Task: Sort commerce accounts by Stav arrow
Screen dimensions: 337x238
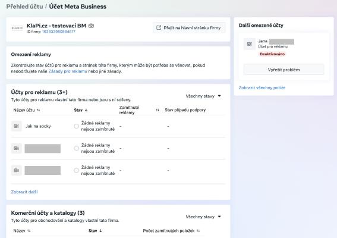Action: [x=100, y=231]
